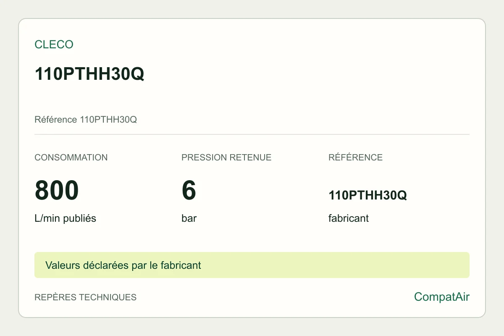Click the CONSOMMATION column label
Screen dimensions: 504x336
(71, 157)
